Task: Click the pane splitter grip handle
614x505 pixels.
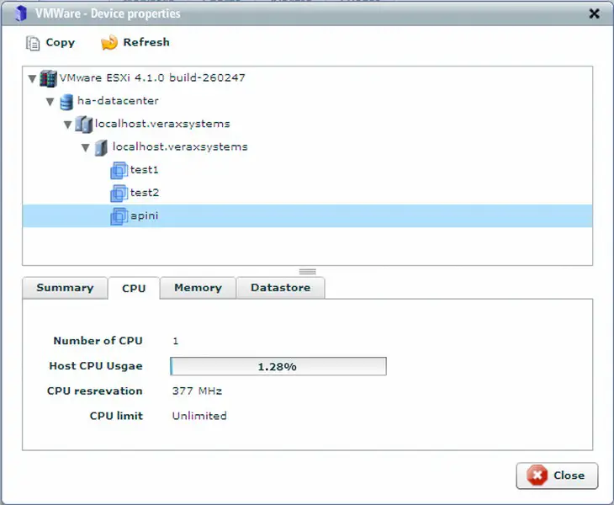Action: coord(307,272)
